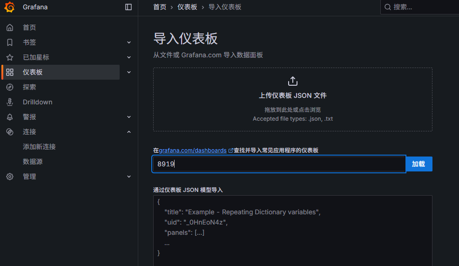
Task: Click the 通过仪表板 JSON 模型导入 label
Action: click(188, 190)
